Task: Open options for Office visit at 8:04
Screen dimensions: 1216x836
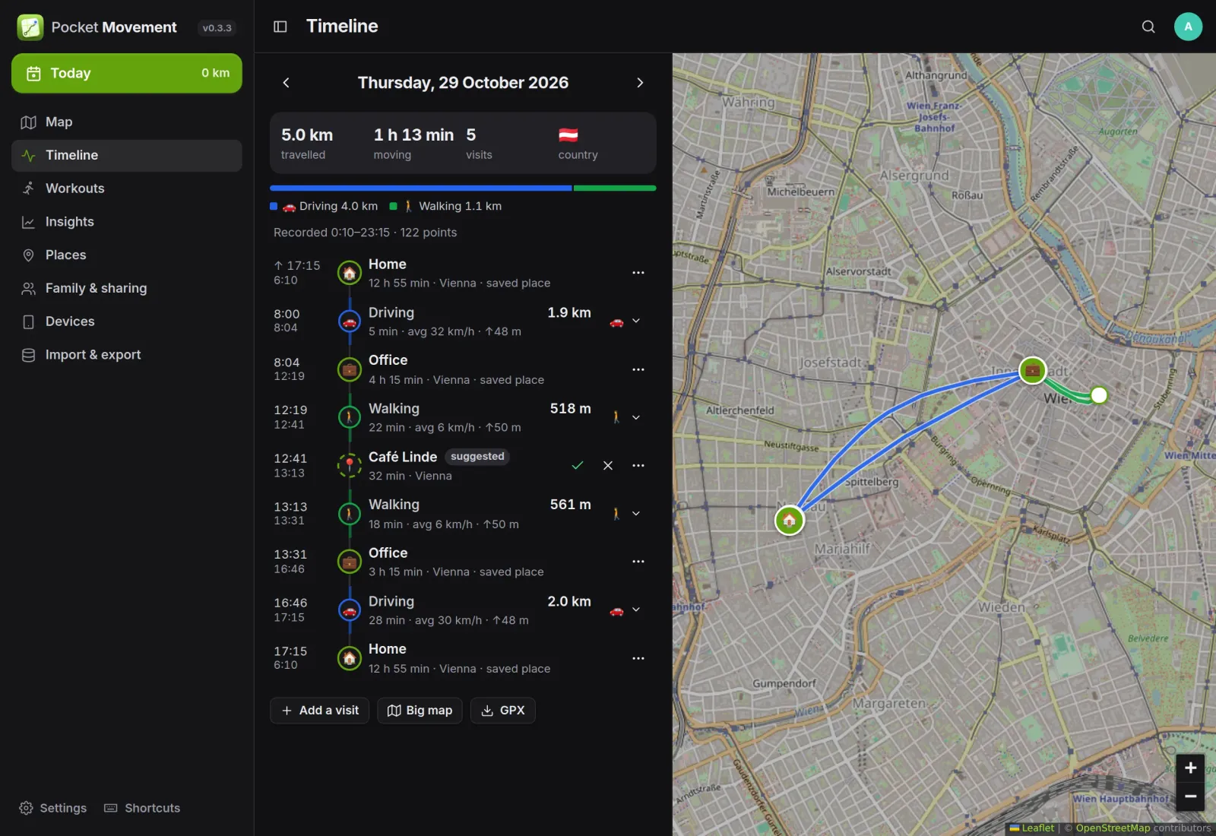Action: (638, 369)
